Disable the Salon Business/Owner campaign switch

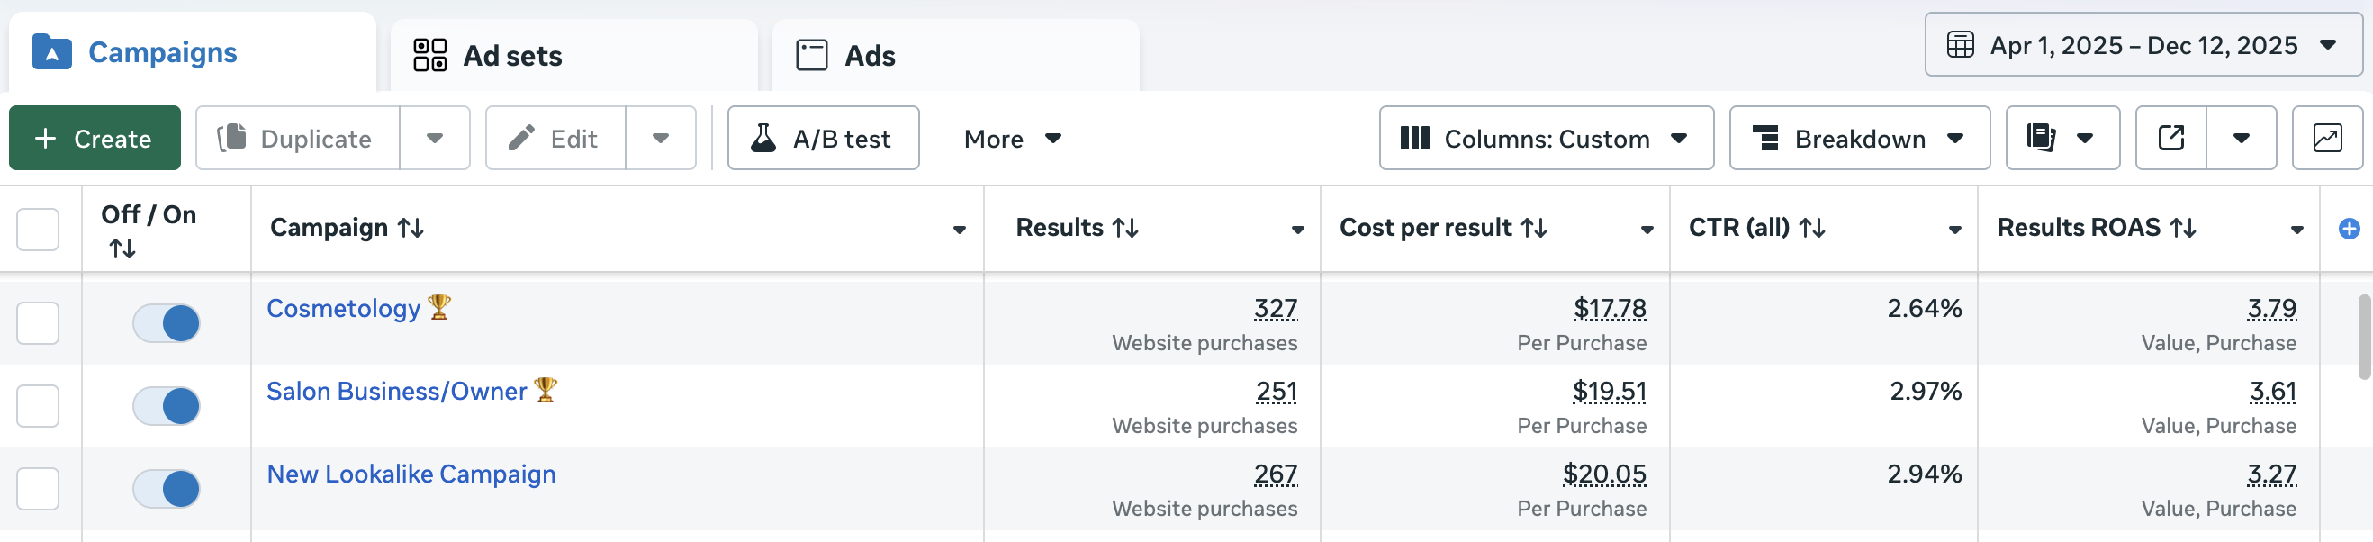(167, 407)
